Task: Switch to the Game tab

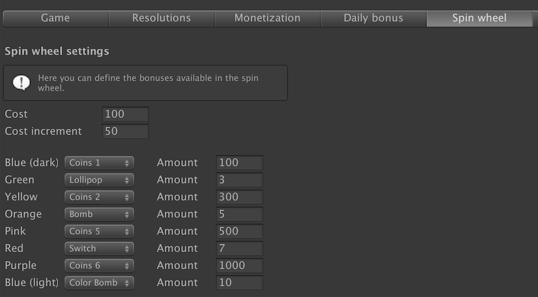Action: click(55, 18)
